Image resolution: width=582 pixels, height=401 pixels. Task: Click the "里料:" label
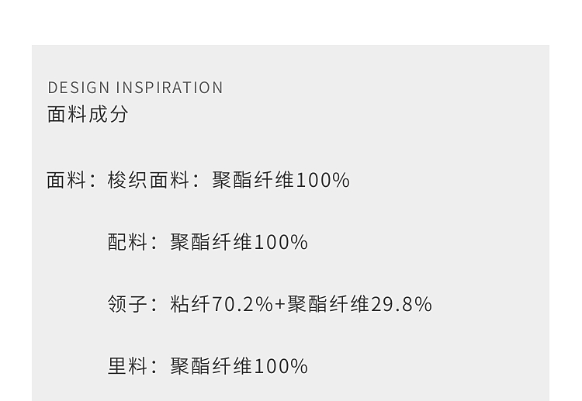coord(133,366)
